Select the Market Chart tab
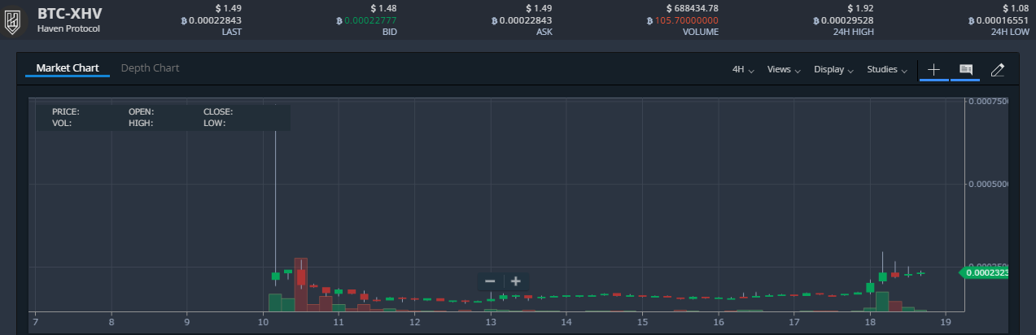This screenshot has width=1036, height=335. coord(68,68)
